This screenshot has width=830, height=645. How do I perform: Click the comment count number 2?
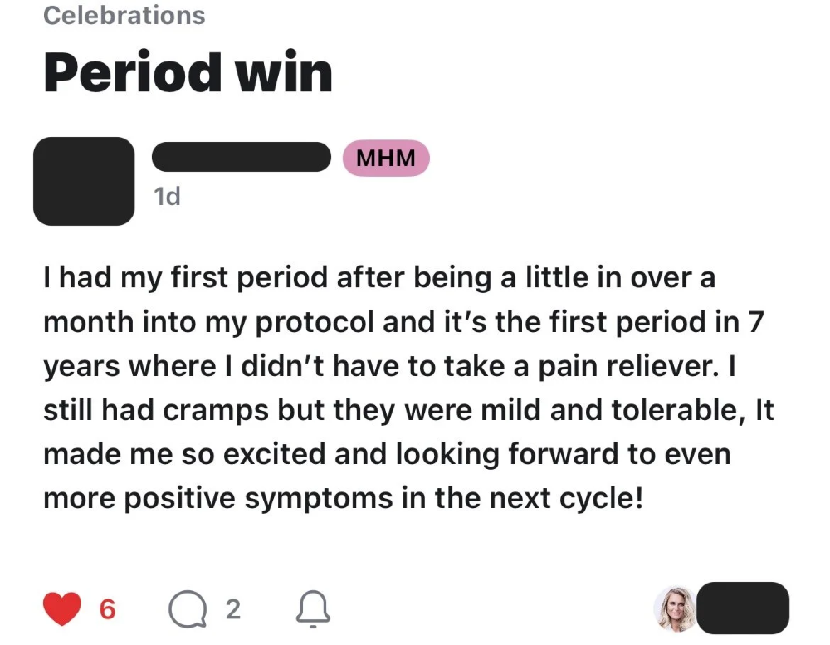(232, 610)
